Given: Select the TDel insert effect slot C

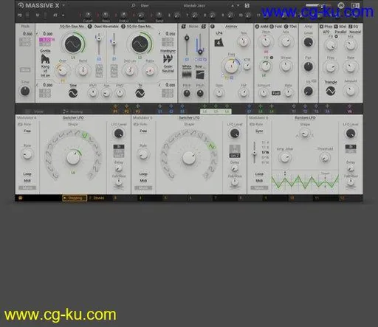Looking at the screenshot, I should 290,26.
